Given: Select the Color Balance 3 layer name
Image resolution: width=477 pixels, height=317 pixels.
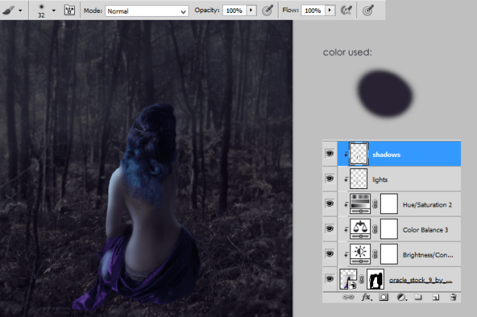Looking at the screenshot, I should click(x=425, y=230).
